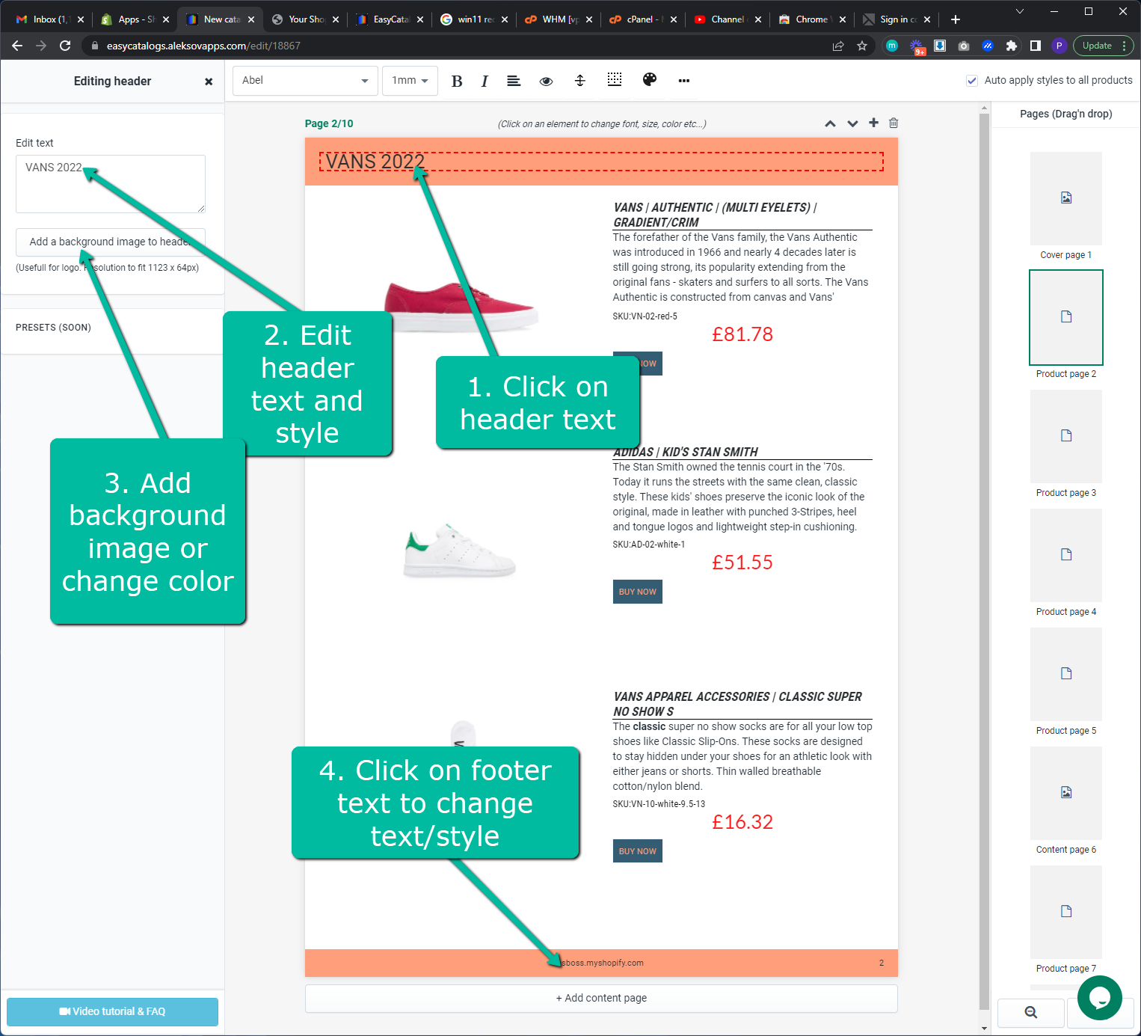Click Add content page button
1141x1036 pixels.
coord(601,998)
